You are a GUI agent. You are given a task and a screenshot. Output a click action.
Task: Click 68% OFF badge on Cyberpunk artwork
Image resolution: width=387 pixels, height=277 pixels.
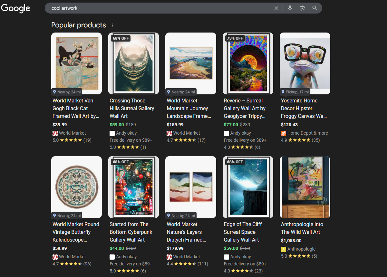121,162
